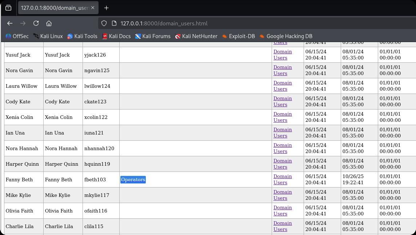The width and height of the screenshot is (416, 235).
Task: Open the new tab plus button
Action: point(107,8)
